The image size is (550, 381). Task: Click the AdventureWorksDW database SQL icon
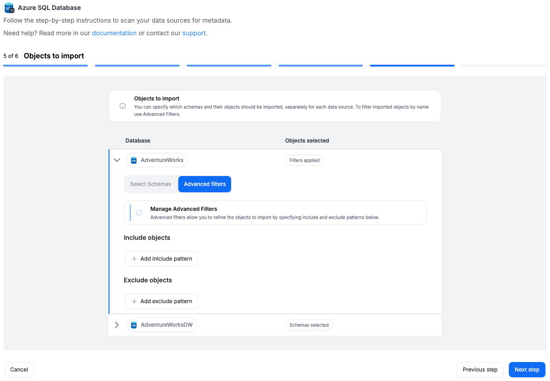(134, 325)
